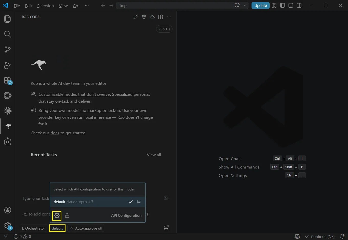Open the Customize Layout icon in the title bar
The height and width of the screenshot is (240, 348).
274,6
